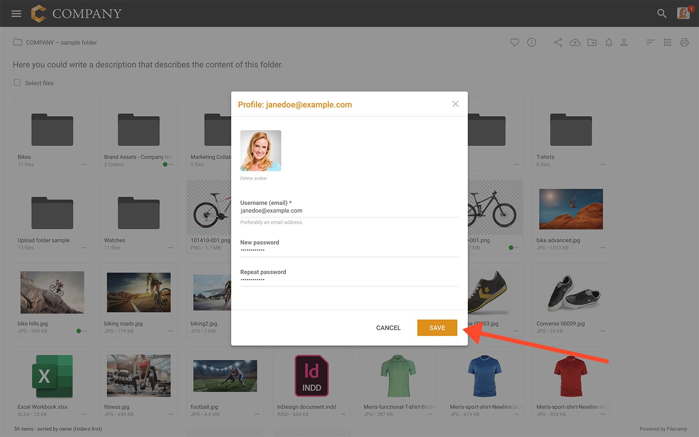Click the Username email field

[x=349, y=211]
